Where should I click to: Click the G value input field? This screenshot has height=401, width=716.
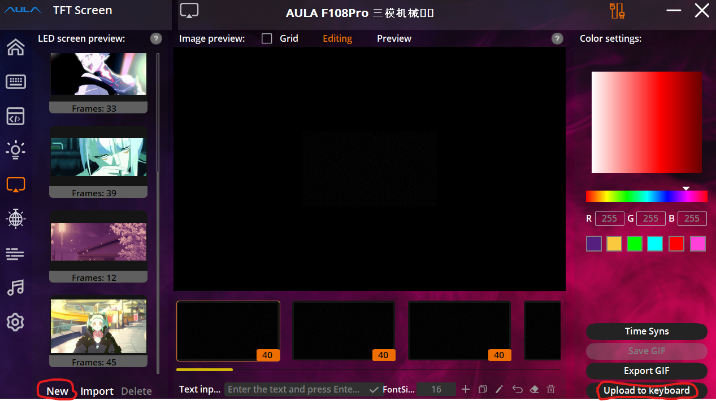tap(650, 218)
